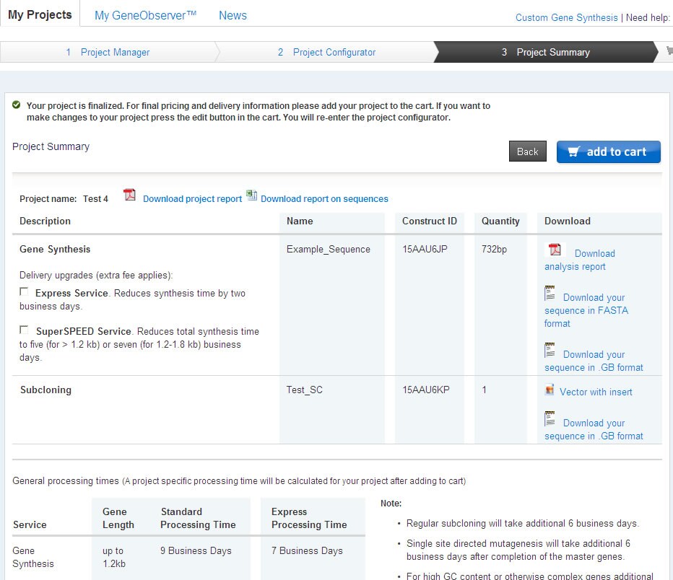Go to step 1 Project Manager

[x=108, y=52]
